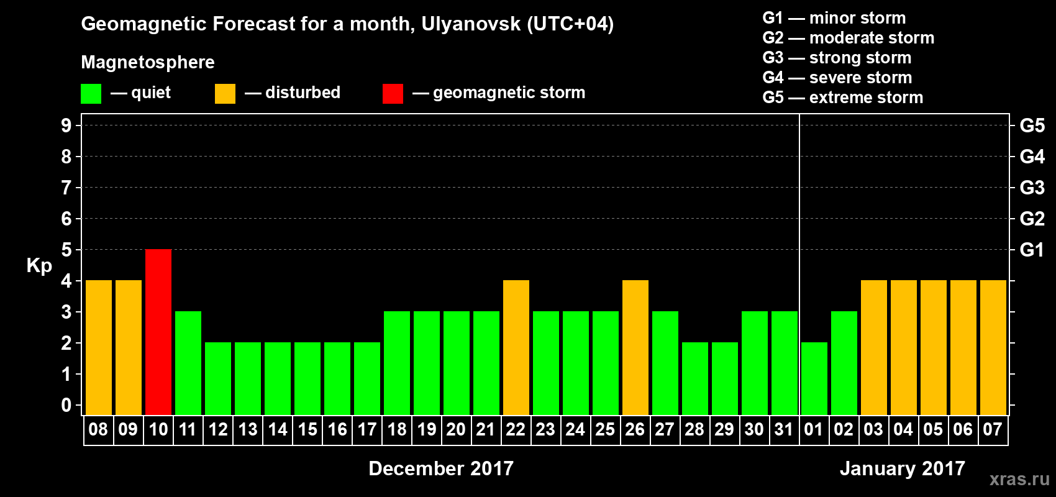Screen dimensions: 1056x497
Task: Click the 'G1 — minor storm' legend line
Action: (x=834, y=18)
